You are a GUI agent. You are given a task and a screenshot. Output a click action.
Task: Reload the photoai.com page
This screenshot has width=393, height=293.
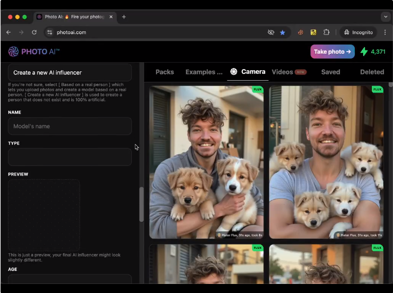(x=35, y=32)
